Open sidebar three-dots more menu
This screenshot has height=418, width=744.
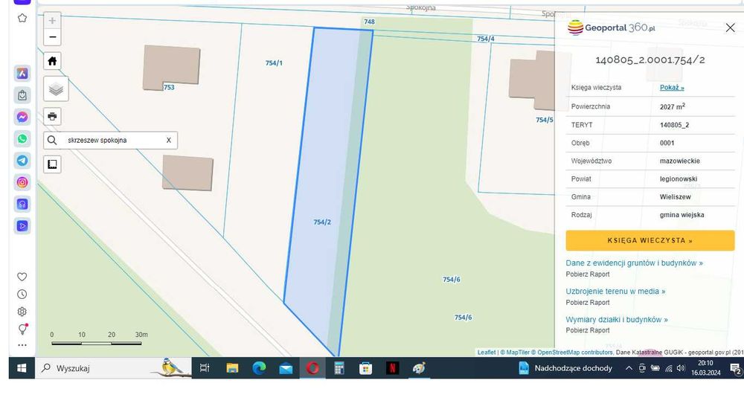point(22,345)
